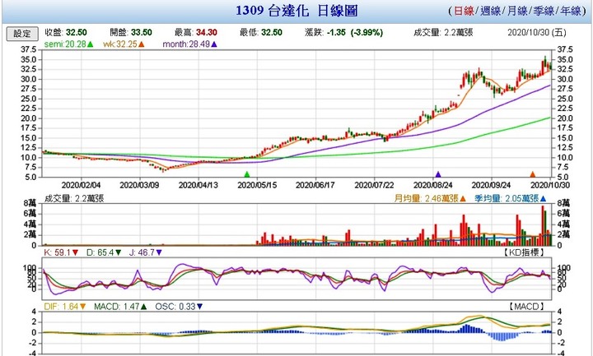Click the orange arrow beside 月均量 2.46萬張

pyautogui.click(x=463, y=199)
